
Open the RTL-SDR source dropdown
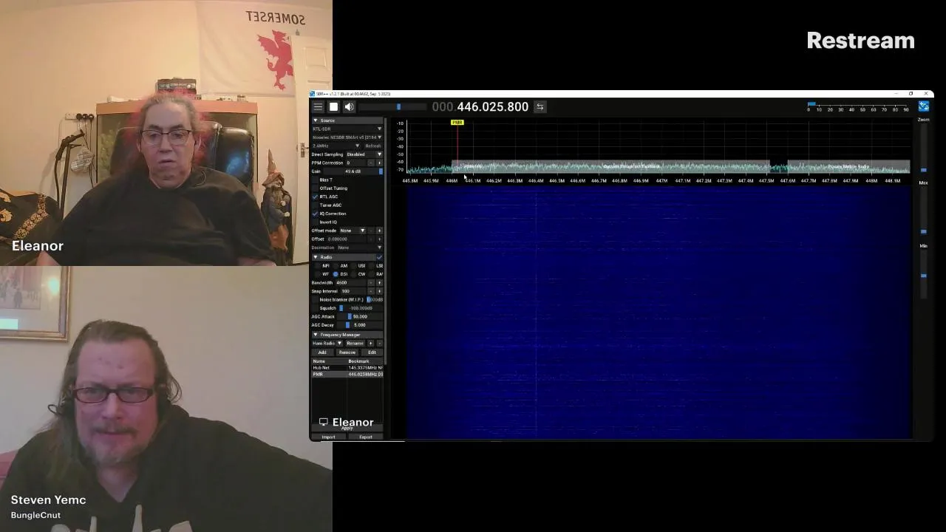tap(347, 129)
